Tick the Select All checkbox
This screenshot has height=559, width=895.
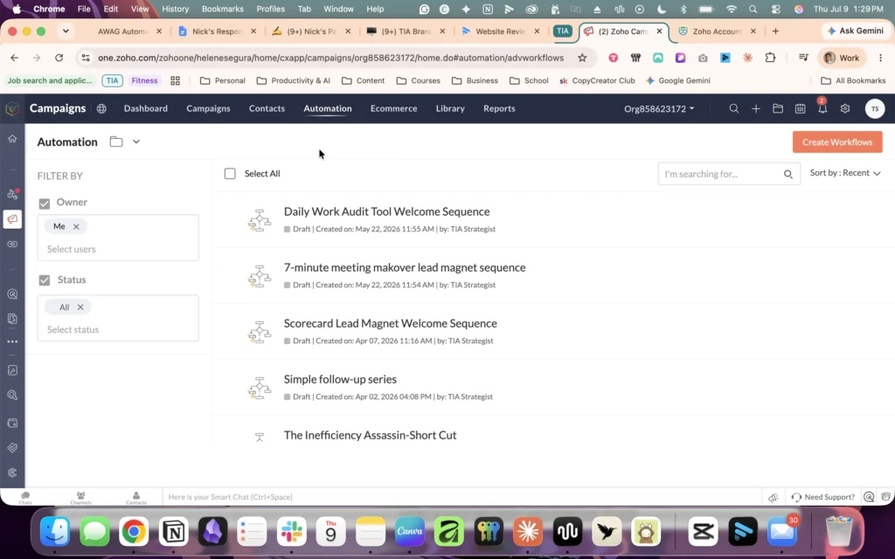230,174
